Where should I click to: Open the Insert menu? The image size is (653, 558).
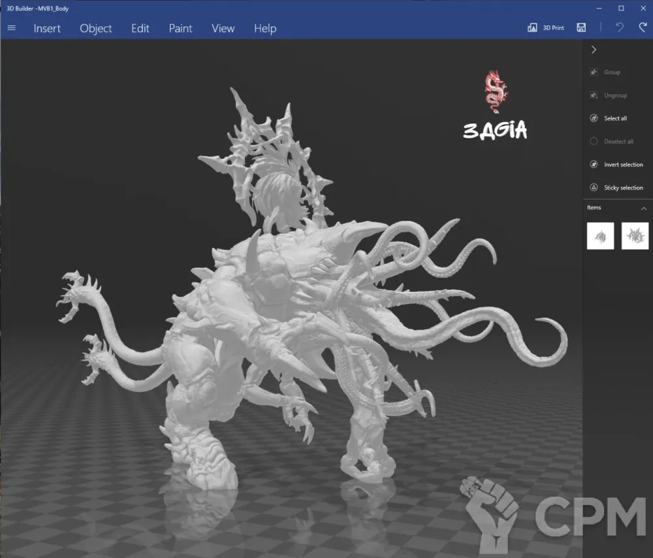point(47,28)
